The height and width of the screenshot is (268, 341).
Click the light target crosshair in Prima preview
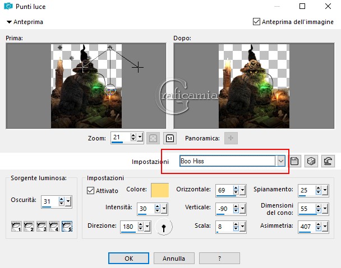point(137,67)
